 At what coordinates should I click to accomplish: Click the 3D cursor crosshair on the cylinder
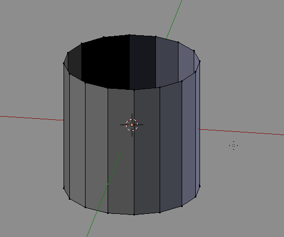[x=132, y=125]
